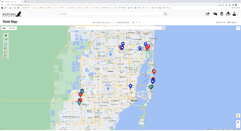Click the map zoom in plus button

238,122
